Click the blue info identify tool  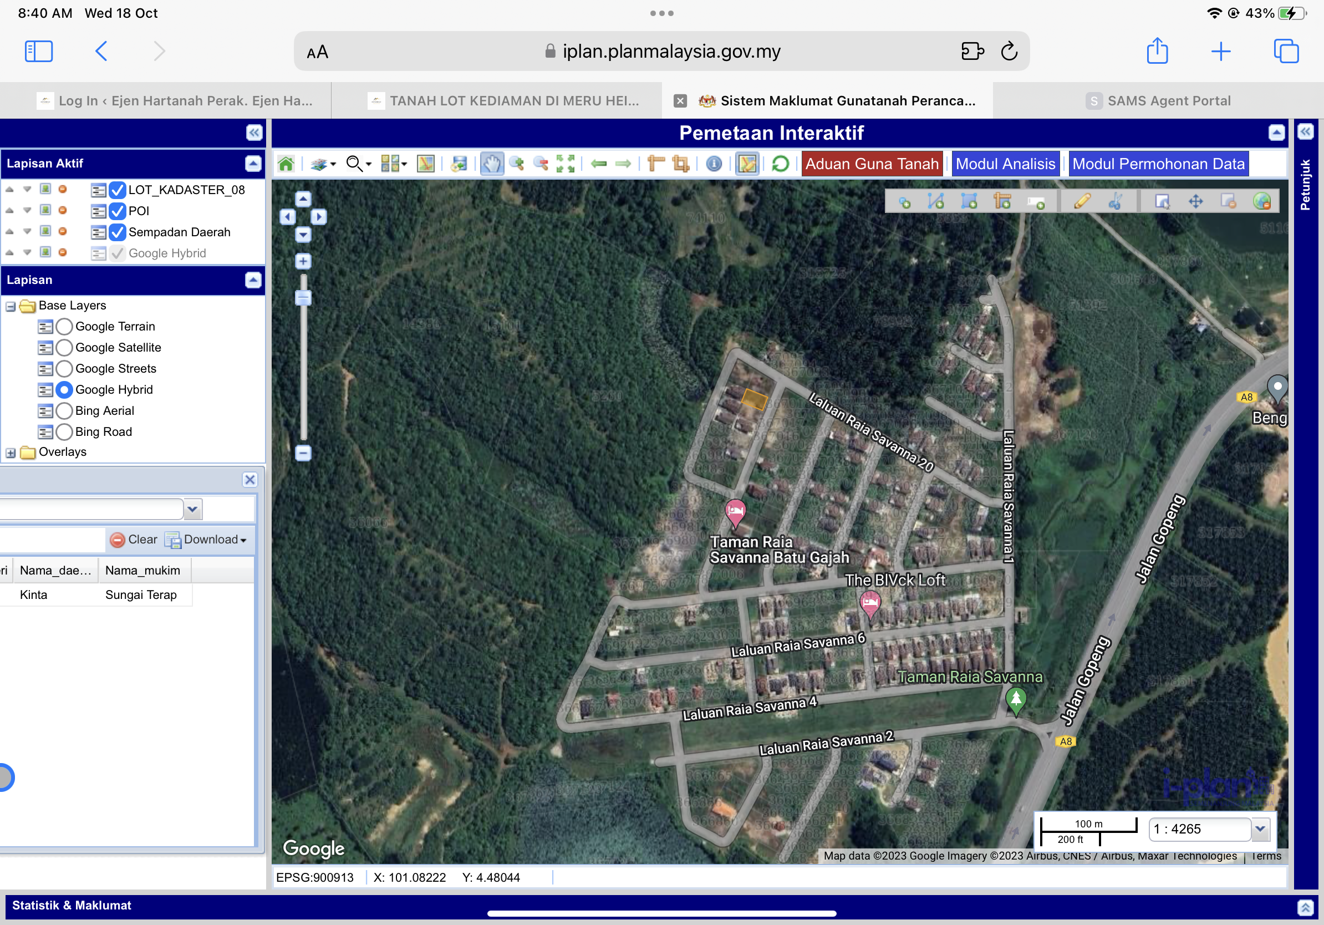[x=714, y=164]
